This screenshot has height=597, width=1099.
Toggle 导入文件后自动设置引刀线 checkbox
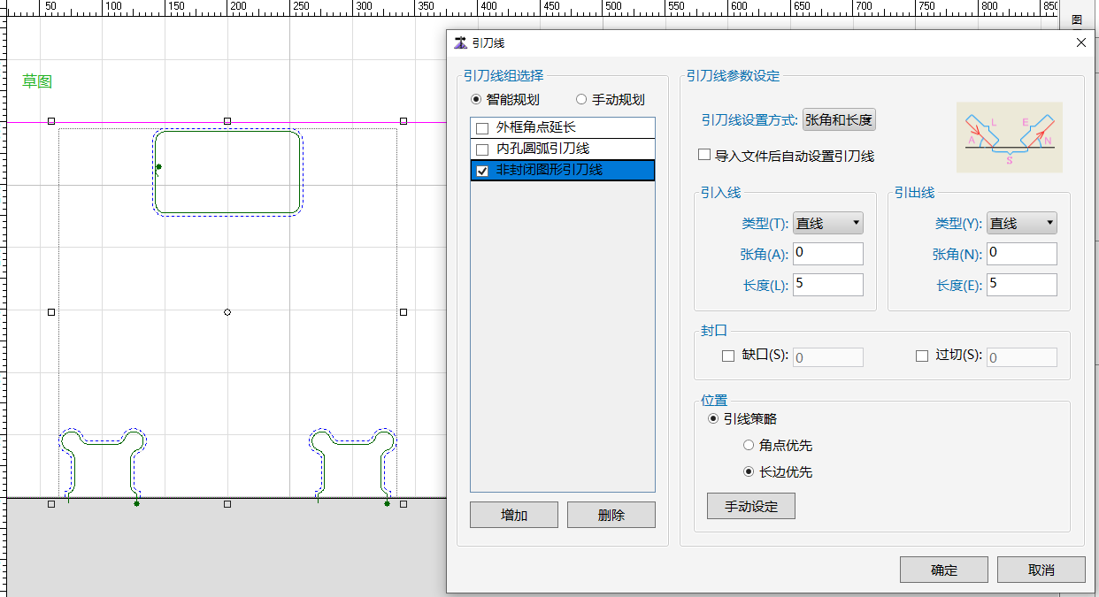[x=704, y=155]
